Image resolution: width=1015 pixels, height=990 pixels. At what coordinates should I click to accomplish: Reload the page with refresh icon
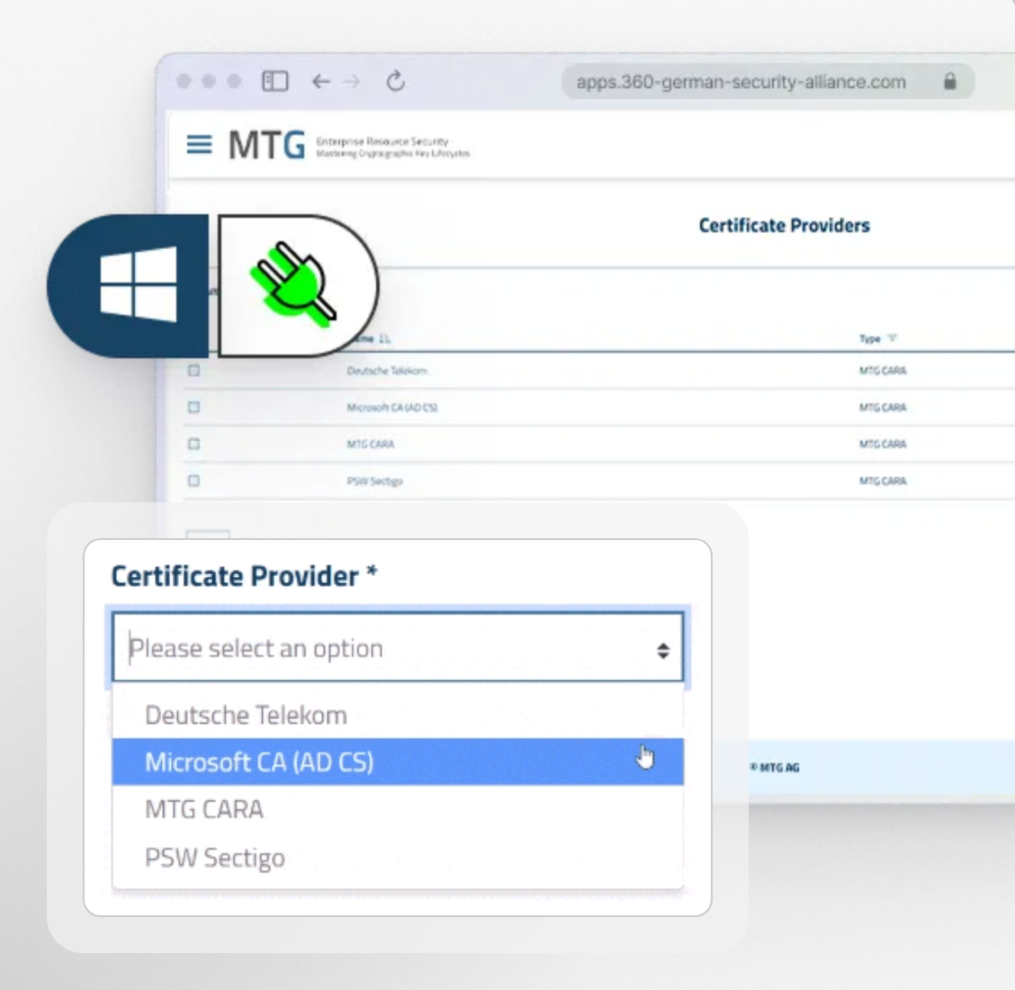(395, 82)
